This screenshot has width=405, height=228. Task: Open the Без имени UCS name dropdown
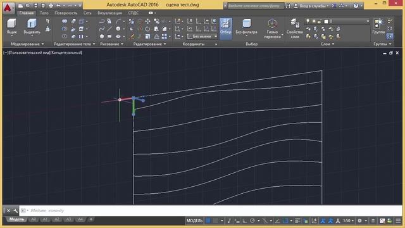(x=202, y=37)
